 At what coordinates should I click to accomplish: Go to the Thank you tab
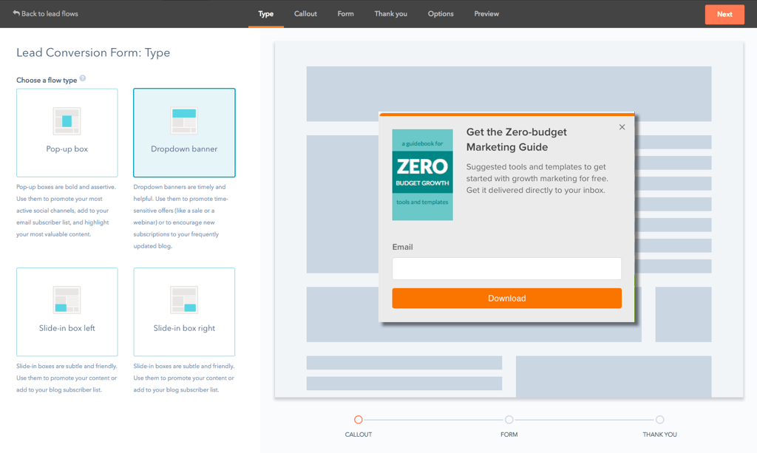click(390, 13)
